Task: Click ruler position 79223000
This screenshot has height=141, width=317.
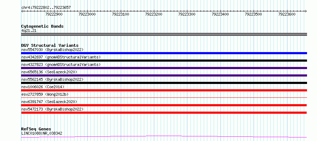Action: 87,14
